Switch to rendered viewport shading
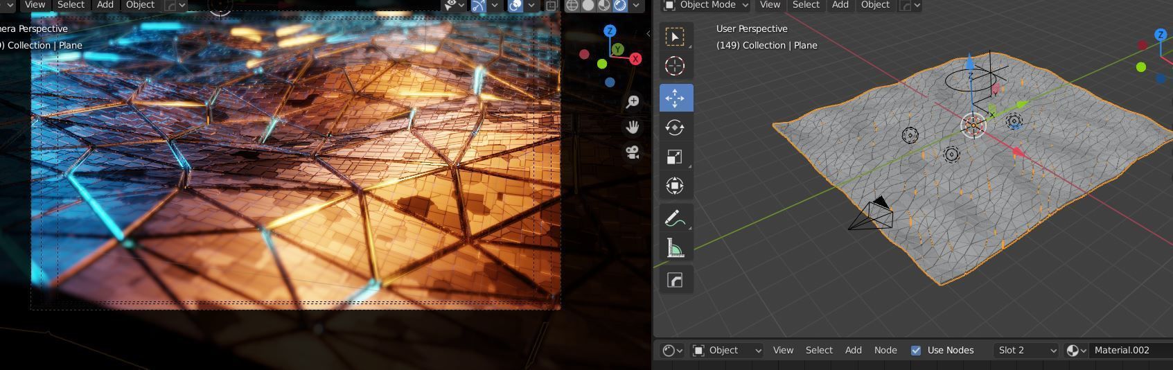Image resolution: width=1173 pixels, height=370 pixels. (620, 5)
